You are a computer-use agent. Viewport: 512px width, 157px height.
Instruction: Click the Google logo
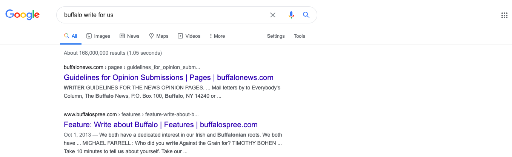[22, 15]
